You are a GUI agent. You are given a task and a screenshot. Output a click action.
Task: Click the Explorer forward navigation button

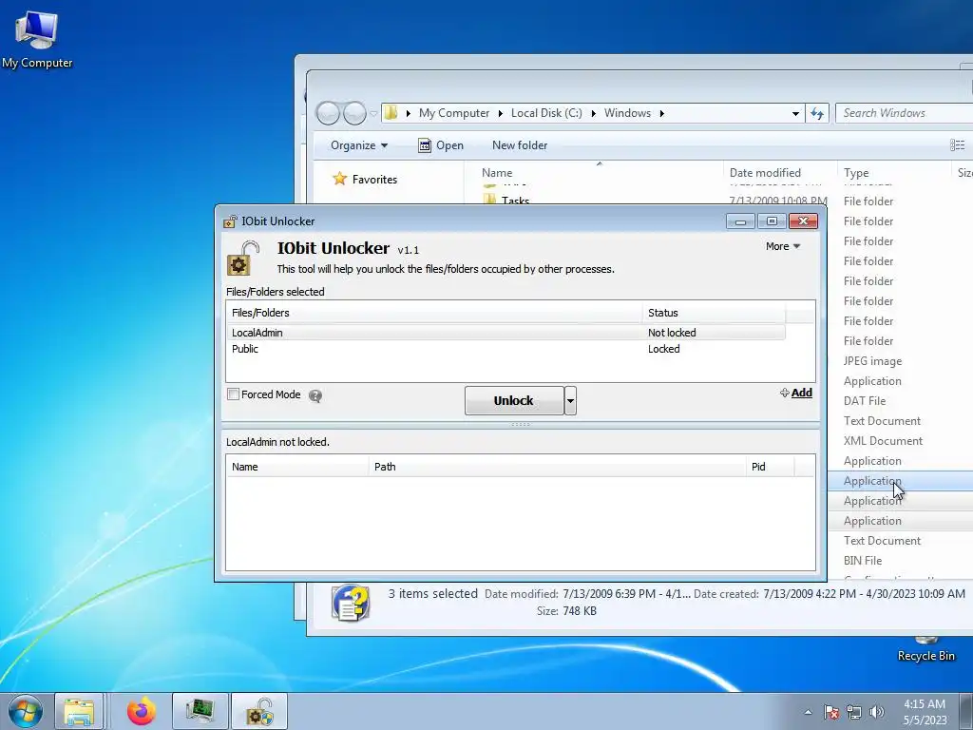click(355, 114)
